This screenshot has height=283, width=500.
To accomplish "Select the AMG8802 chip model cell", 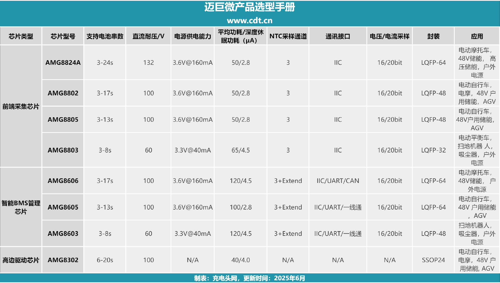I will click(x=63, y=93).
